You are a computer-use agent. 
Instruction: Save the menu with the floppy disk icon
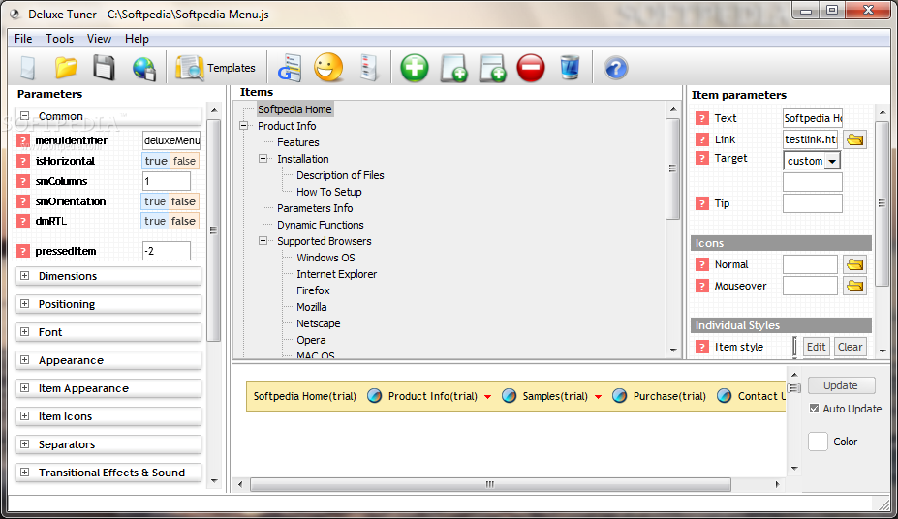105,68
